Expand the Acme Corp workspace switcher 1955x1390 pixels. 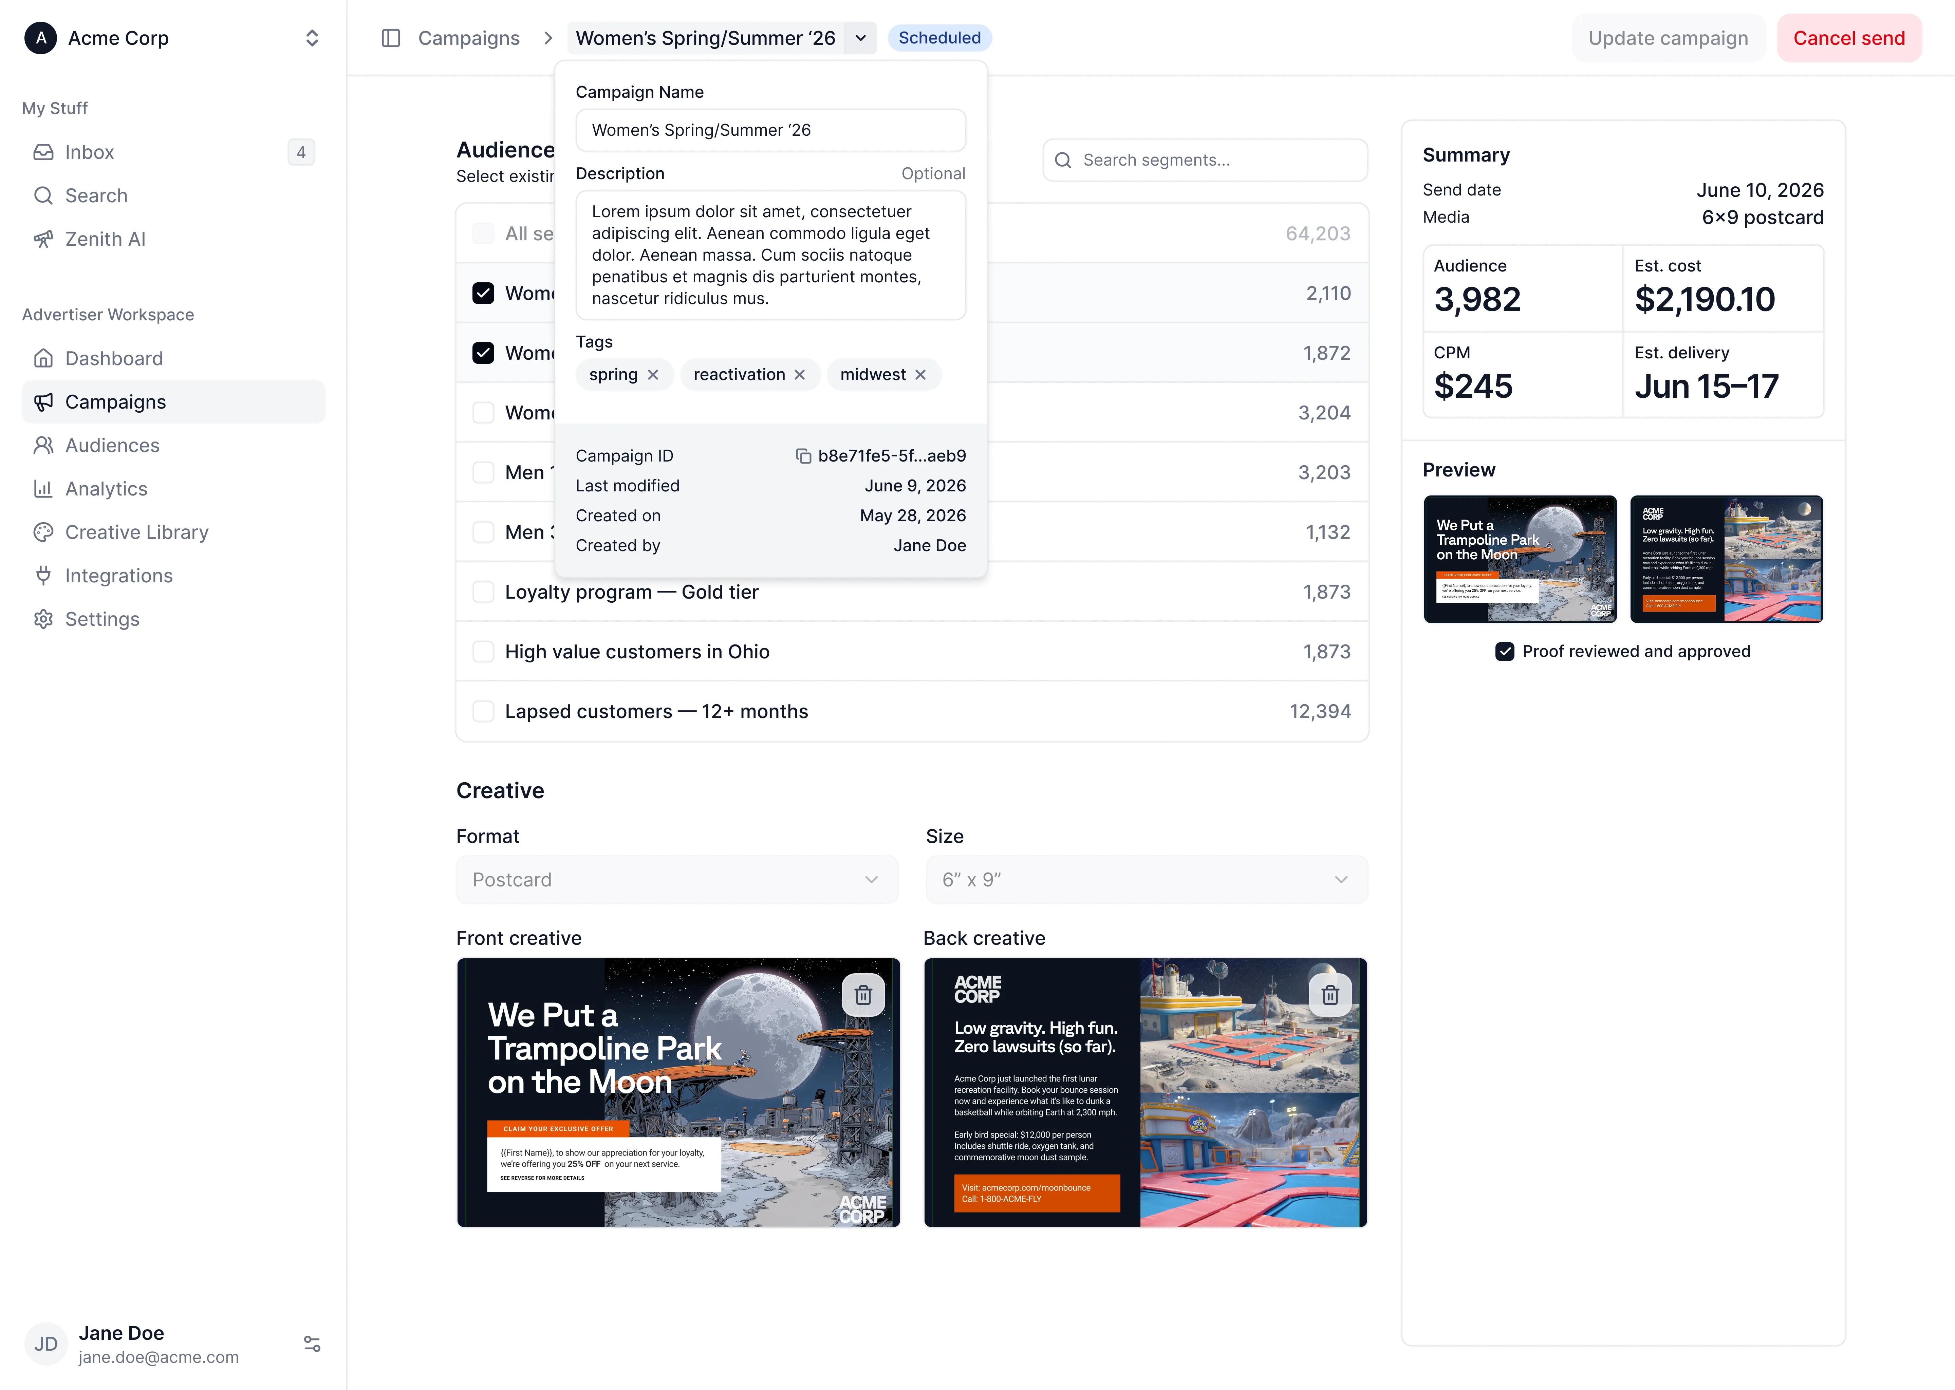pos(312,38)
